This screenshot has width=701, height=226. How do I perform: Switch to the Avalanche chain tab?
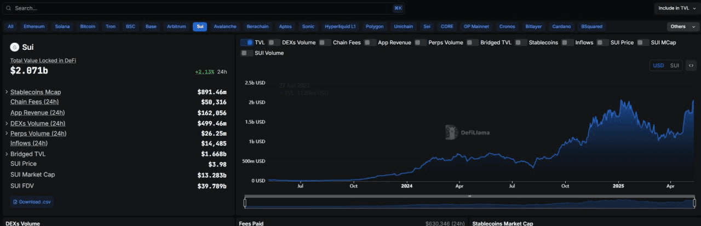coord(225,26)
